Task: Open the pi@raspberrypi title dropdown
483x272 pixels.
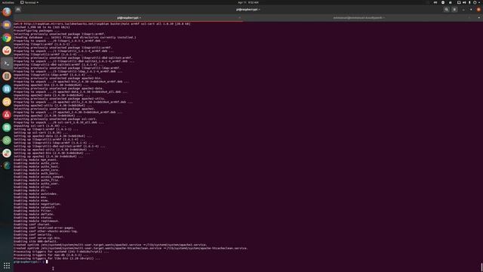Action: pyautogui.click(x=248, y=10)
